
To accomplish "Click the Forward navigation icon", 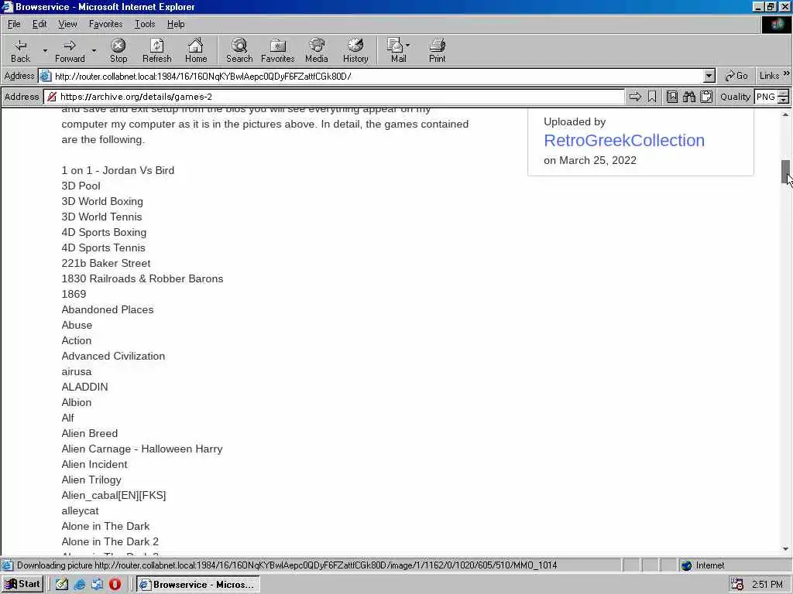I will (x=70, y=50).
